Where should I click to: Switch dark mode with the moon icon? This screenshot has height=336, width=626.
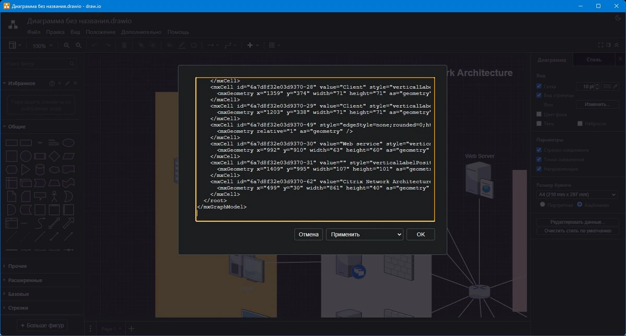coord(618,18)
